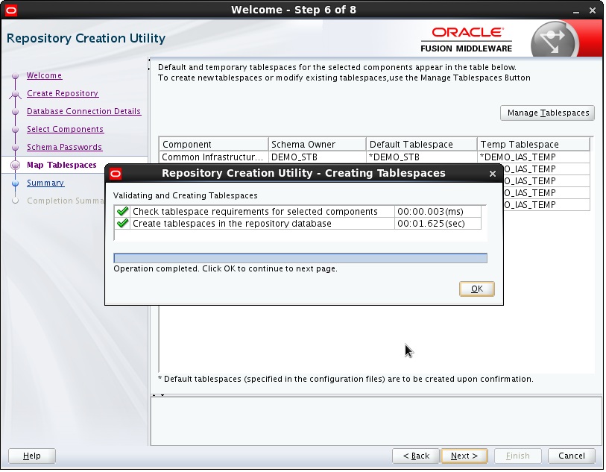This screenshot has height=472, width=606.
Task: Open Select Components step
Action: point(66,130)
